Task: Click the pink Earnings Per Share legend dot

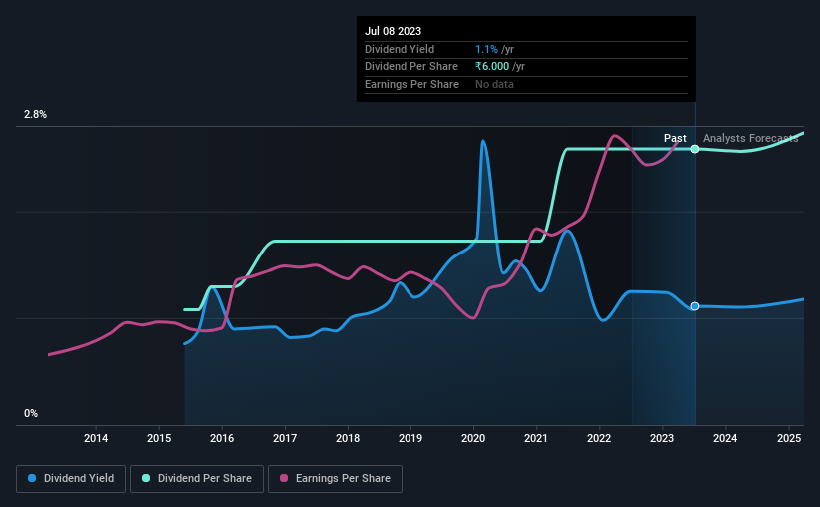Action: 284,478
